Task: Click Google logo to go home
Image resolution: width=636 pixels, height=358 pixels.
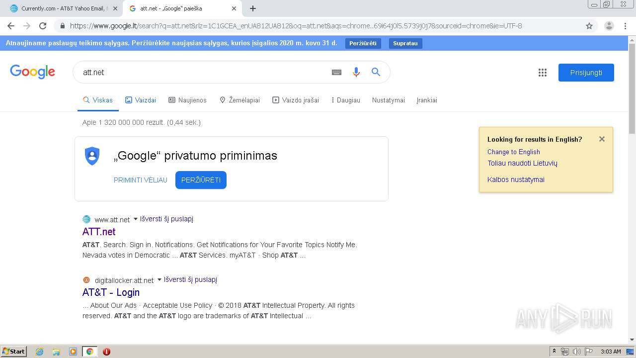Action: tap(32, 72)
